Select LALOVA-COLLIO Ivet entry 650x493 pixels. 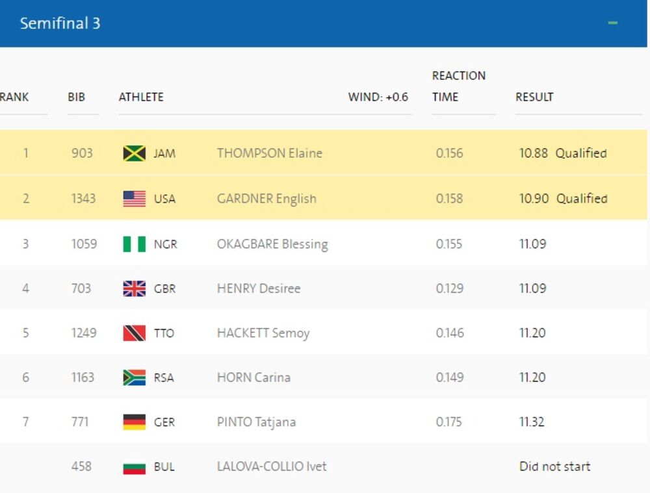[x=272, y=466]
